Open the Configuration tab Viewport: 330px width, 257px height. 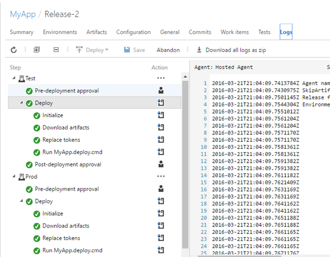click(133, 32)
